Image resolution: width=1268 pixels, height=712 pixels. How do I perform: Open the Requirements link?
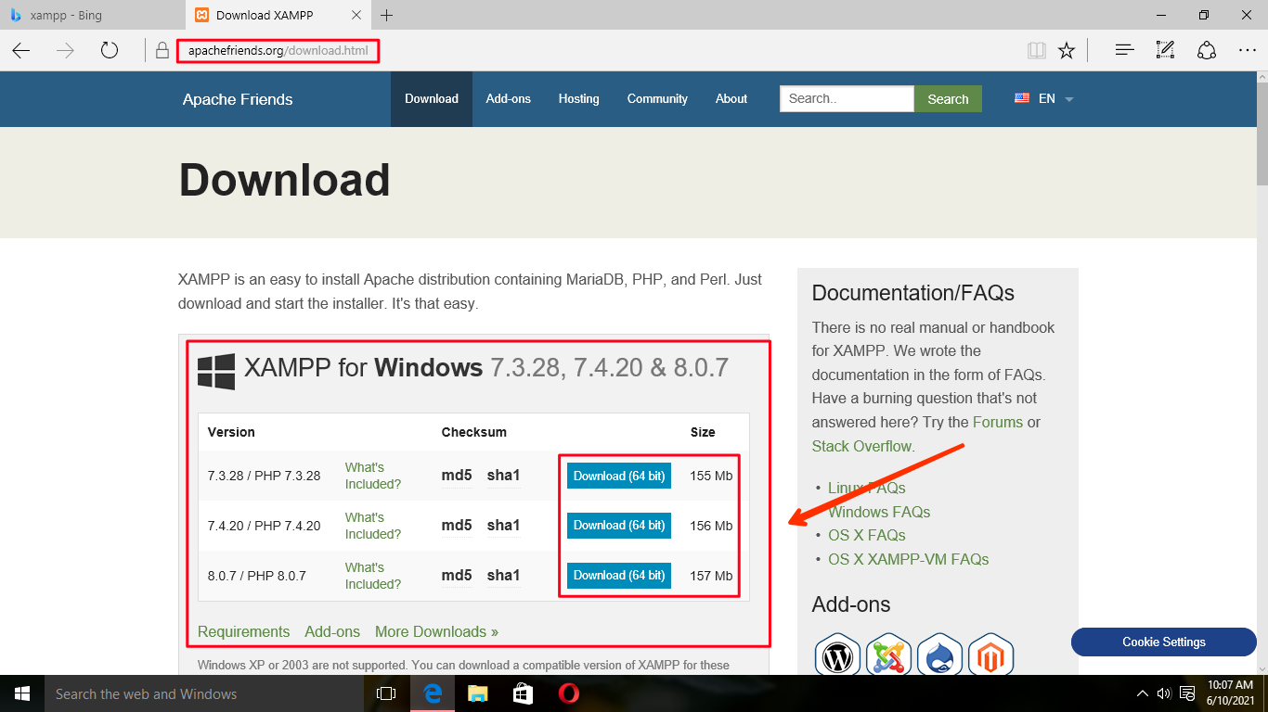coord(243,631)
